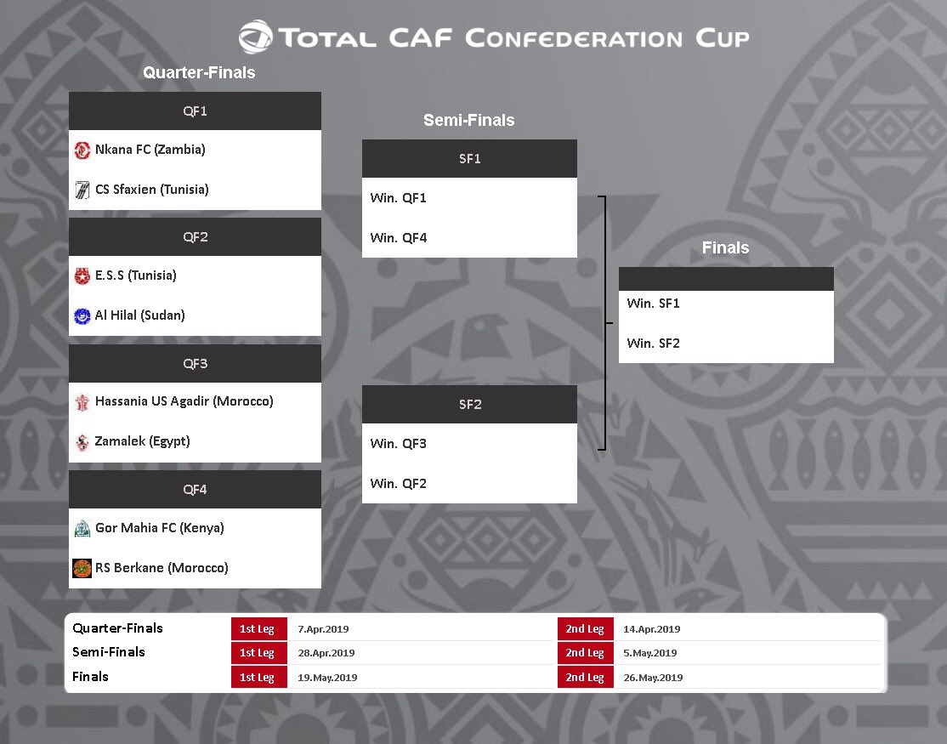Click the Al Hilal blue club logo
Screen dimensions: 947x744
pyautogui.click(x=82, y=315)
